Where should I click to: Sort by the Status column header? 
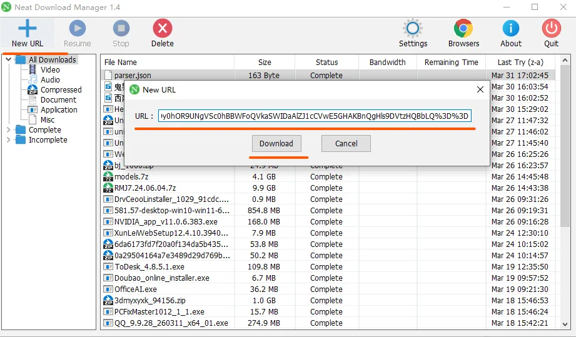326,63
